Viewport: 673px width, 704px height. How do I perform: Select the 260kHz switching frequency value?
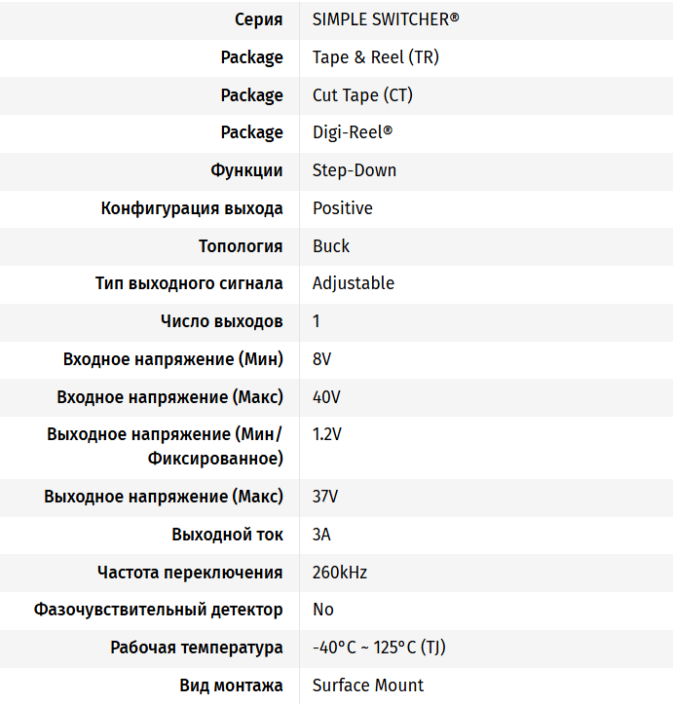tap(339, 573)
